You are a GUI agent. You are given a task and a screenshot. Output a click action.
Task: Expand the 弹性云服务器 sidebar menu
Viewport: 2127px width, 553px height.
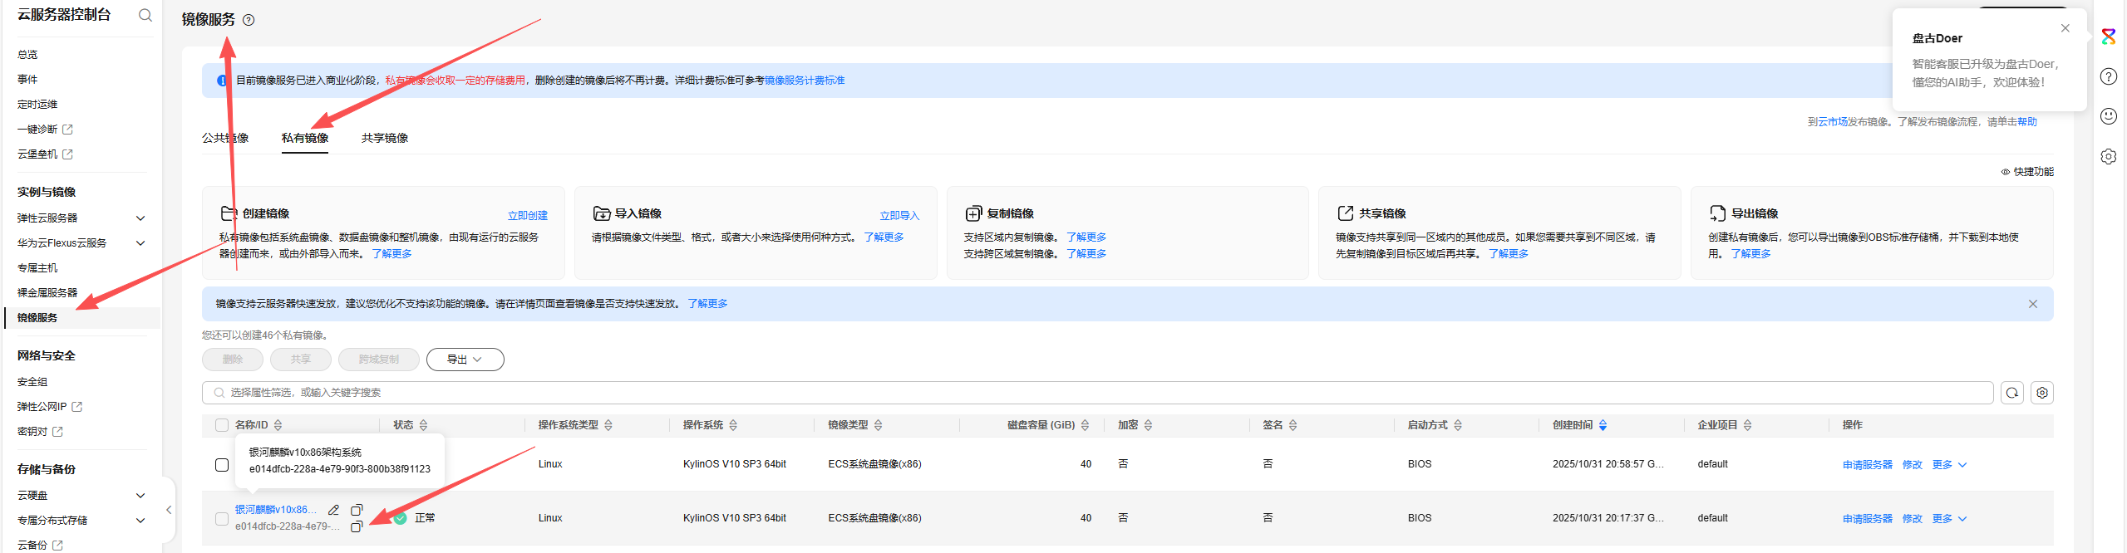coord(140,218)
